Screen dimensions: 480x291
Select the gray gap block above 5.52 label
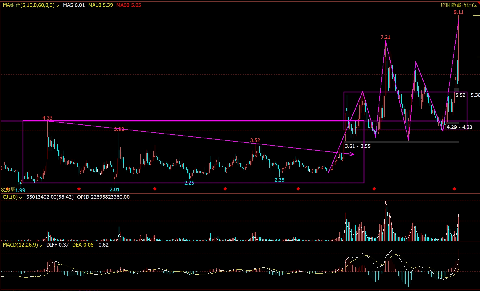tap(457, 90)
